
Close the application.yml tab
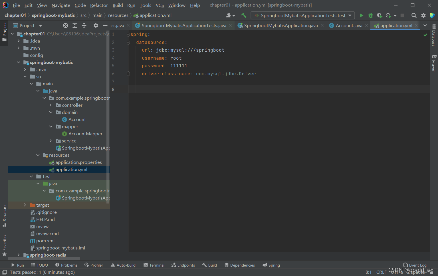pos(416,25)
